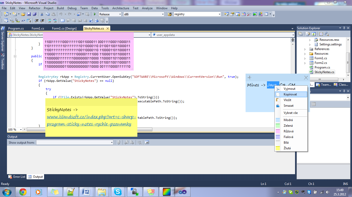Switch to the Program.cs tab
Screen dimensions: 352x197
(16, 28)
